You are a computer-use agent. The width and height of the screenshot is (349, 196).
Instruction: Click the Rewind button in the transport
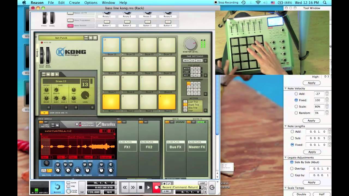point(125,187)
